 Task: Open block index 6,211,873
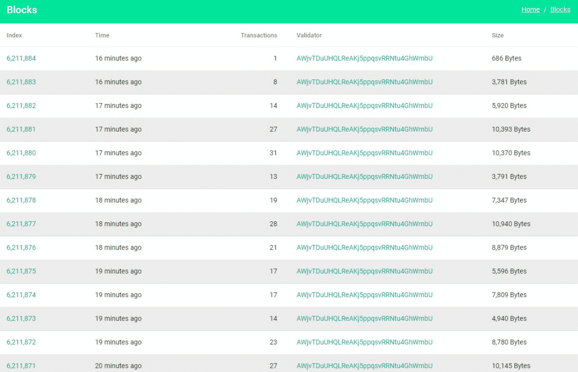21,319
